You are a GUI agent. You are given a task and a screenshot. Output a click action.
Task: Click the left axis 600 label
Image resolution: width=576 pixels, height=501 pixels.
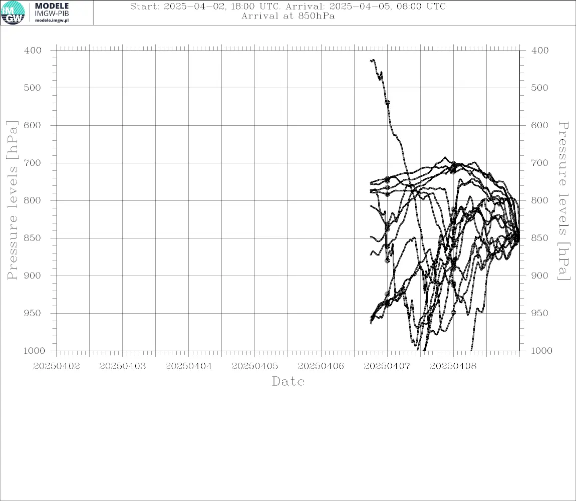click(x=33, y=125)
